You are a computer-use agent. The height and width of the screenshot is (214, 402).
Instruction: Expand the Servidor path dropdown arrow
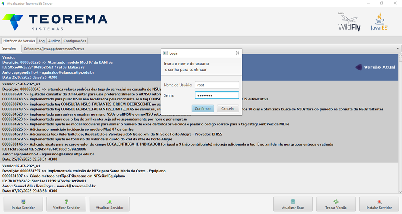[398, 49]
